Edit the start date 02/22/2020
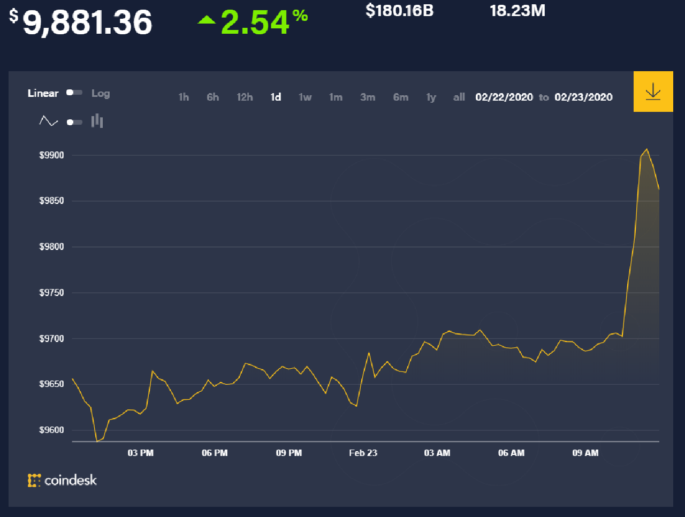Screen dimensions: 685x517 point(504,97)
